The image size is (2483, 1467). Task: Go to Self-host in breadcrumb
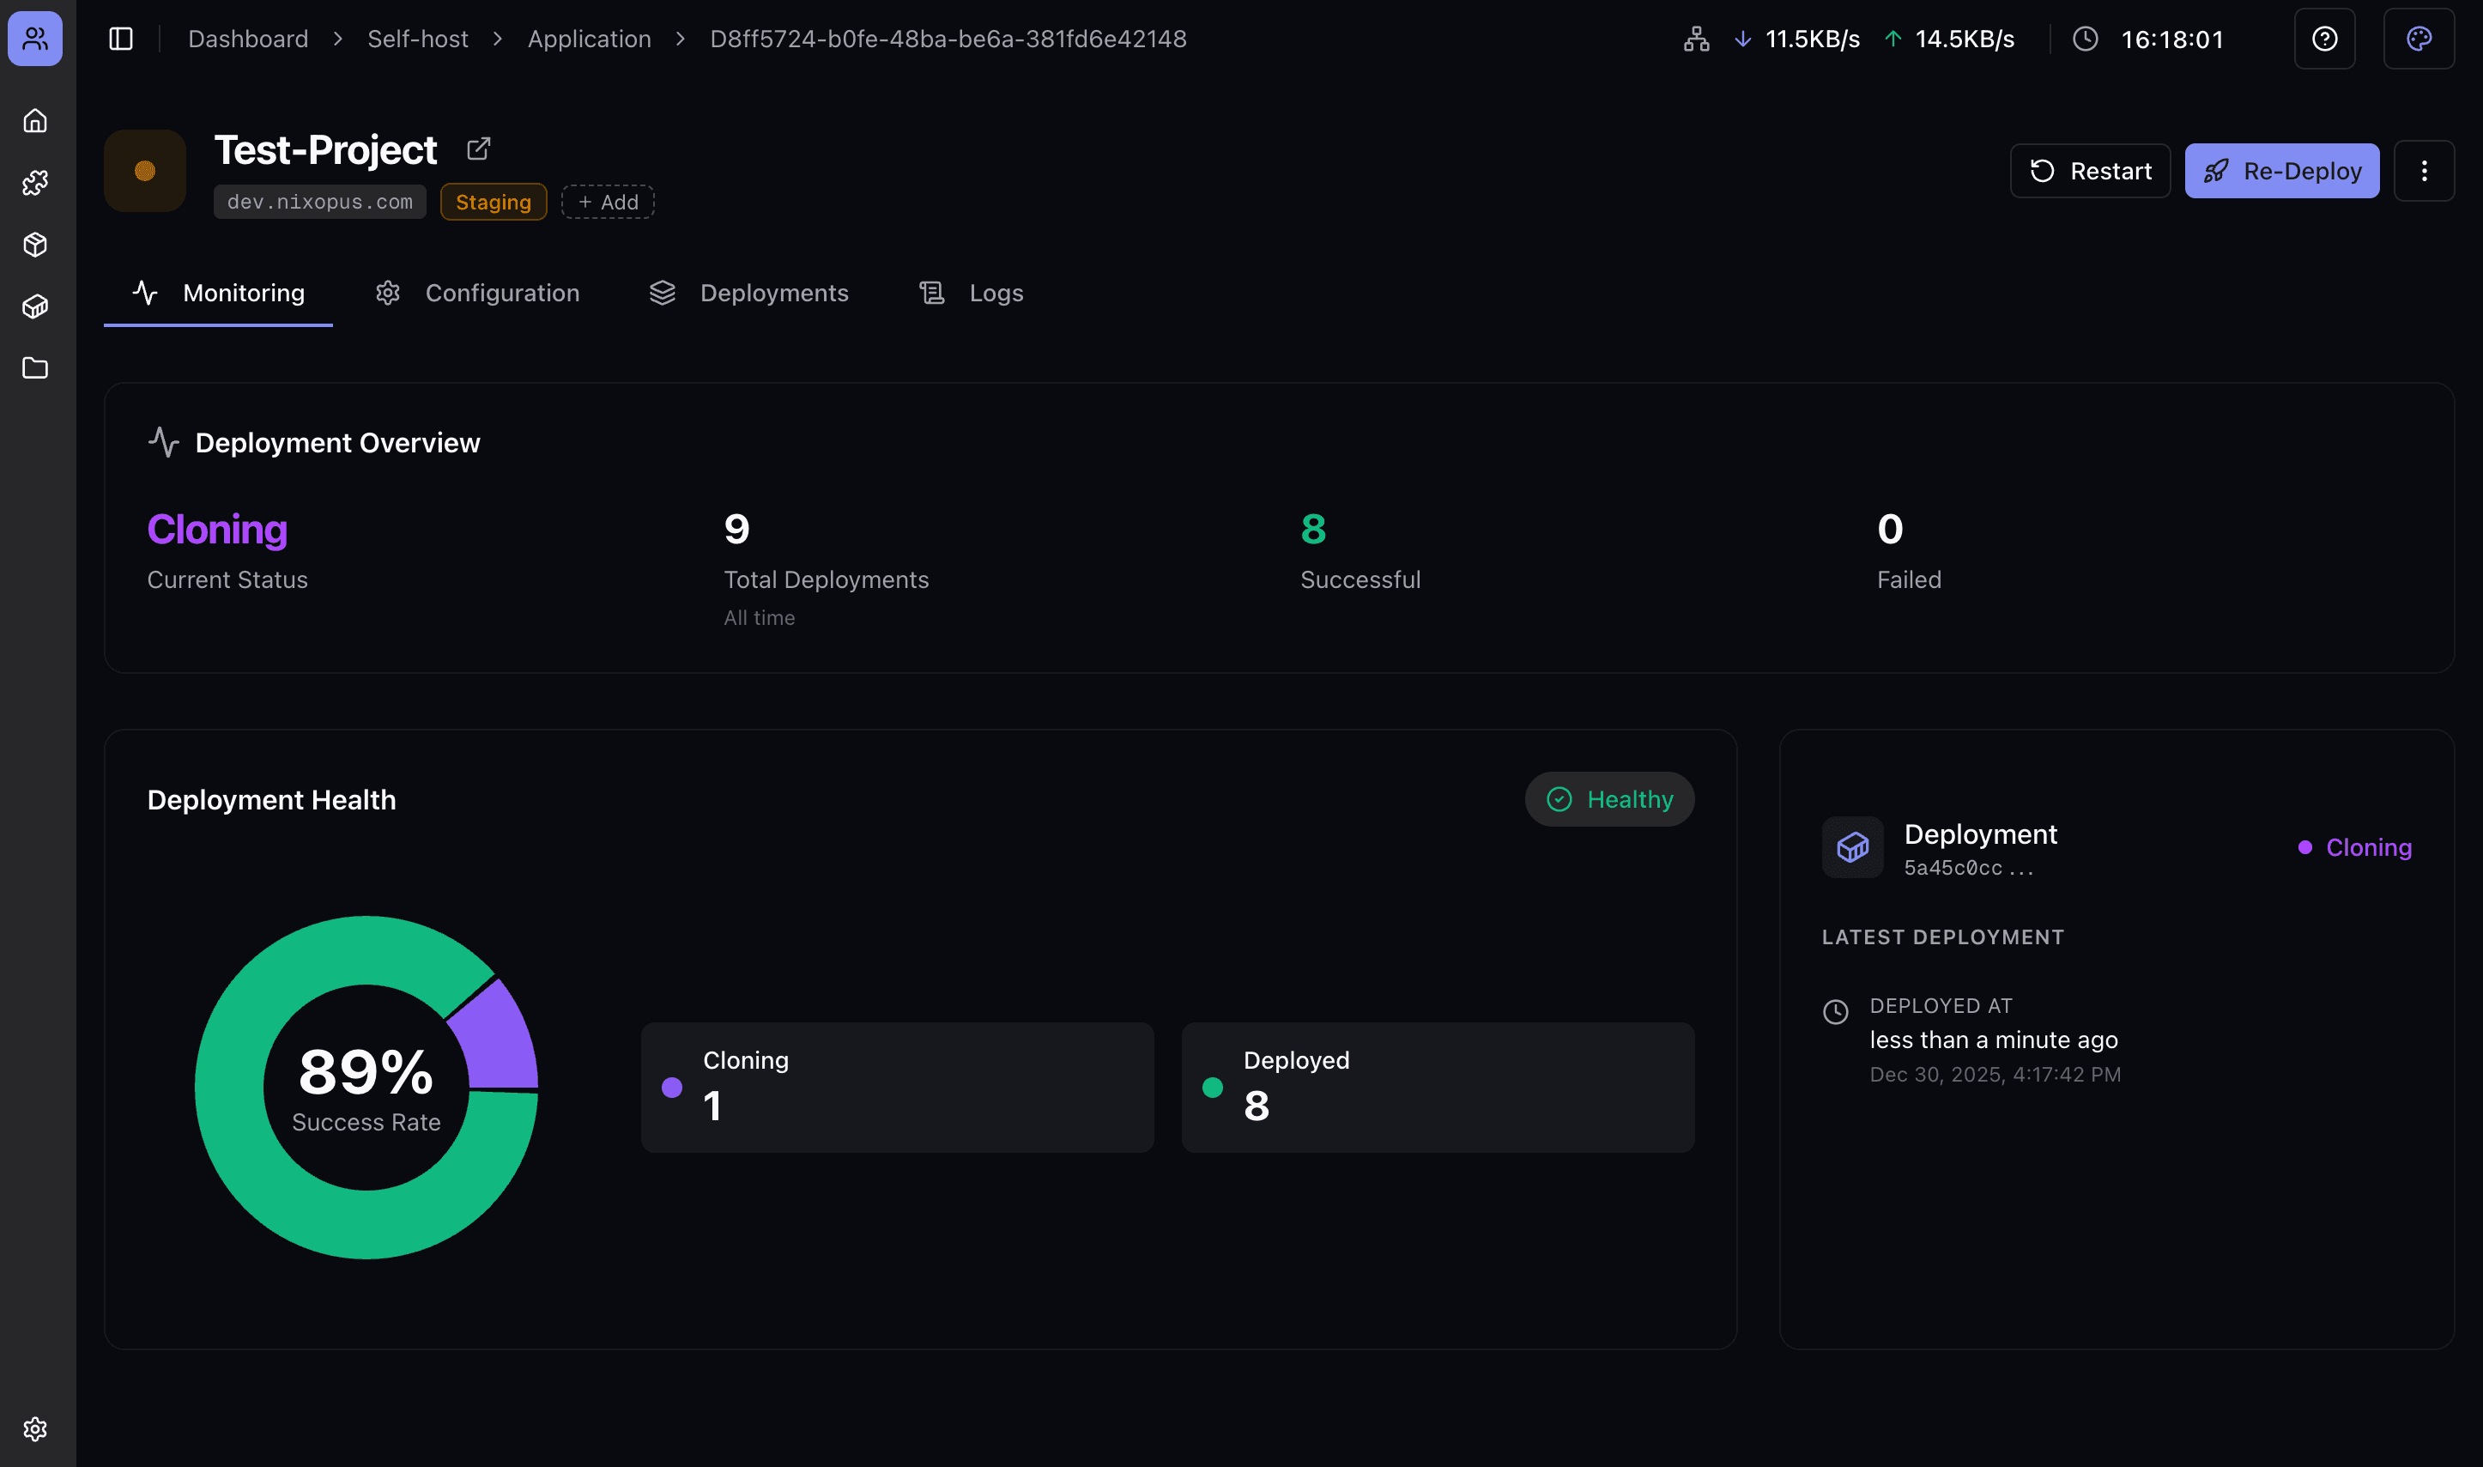[x=417, y=39]
